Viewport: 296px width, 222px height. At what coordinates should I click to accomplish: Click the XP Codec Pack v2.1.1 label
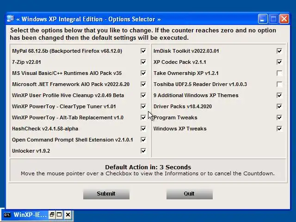(x=180, y=62)
